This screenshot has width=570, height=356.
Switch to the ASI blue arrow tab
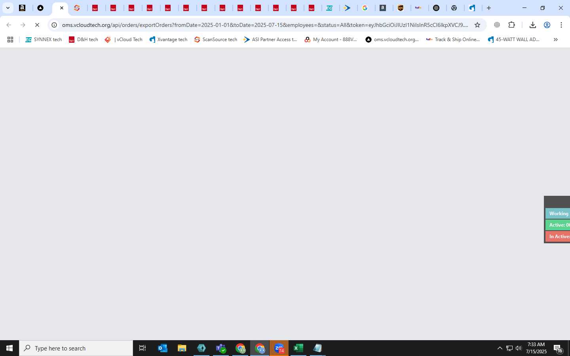(x=347, y=8)
